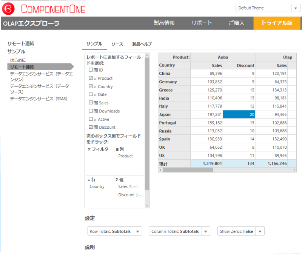
Task: Uncheck the Discount field checkbox
Action: [x=91, y=127]
